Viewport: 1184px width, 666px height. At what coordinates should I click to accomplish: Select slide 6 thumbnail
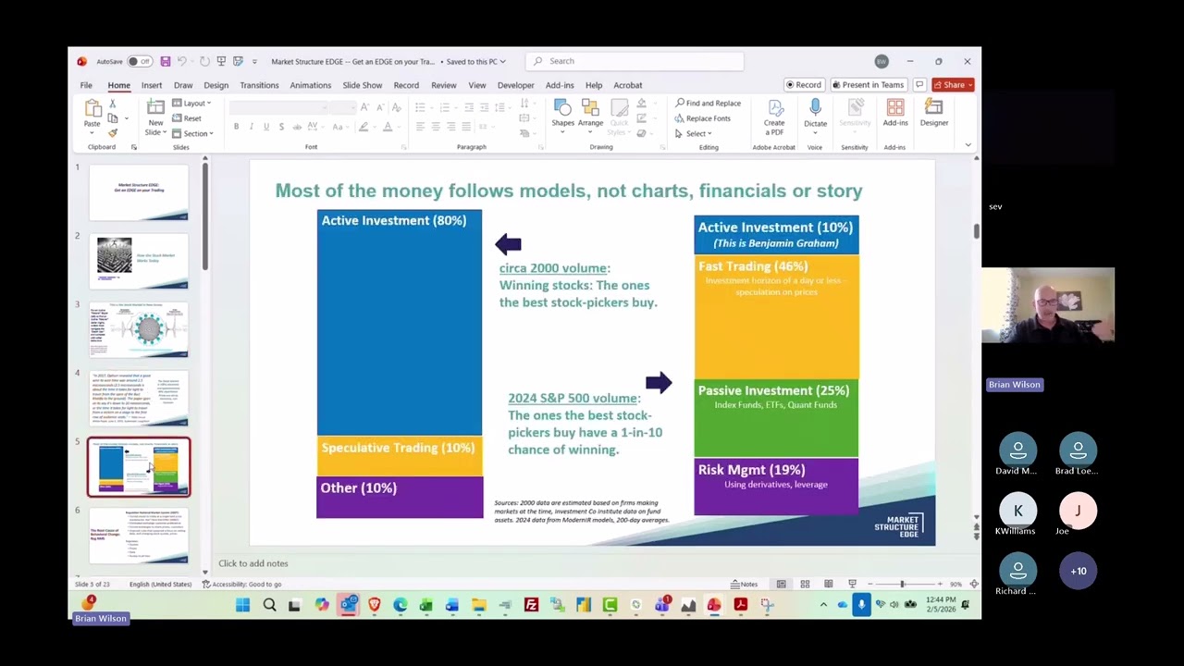point(139,536)
